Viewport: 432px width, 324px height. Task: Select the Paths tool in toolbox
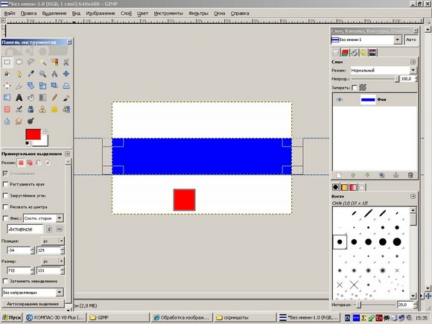click(19, 74)
